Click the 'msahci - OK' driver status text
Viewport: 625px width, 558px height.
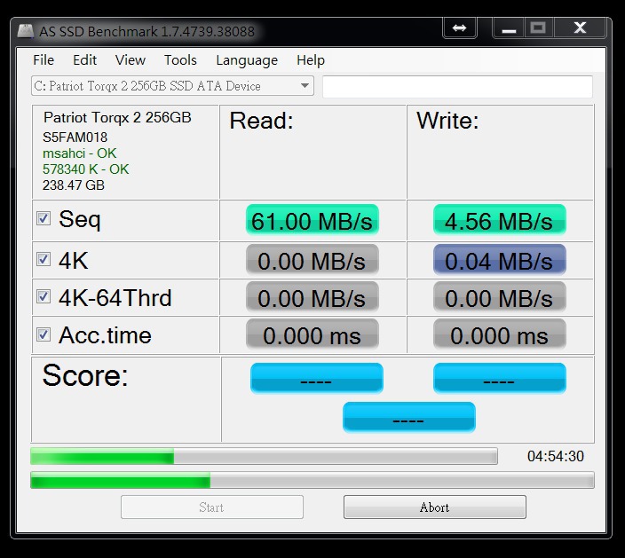79,153
